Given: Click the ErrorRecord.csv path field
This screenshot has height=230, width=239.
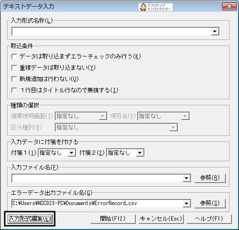Looking at the screenshot, I should (x=97, y=204).
